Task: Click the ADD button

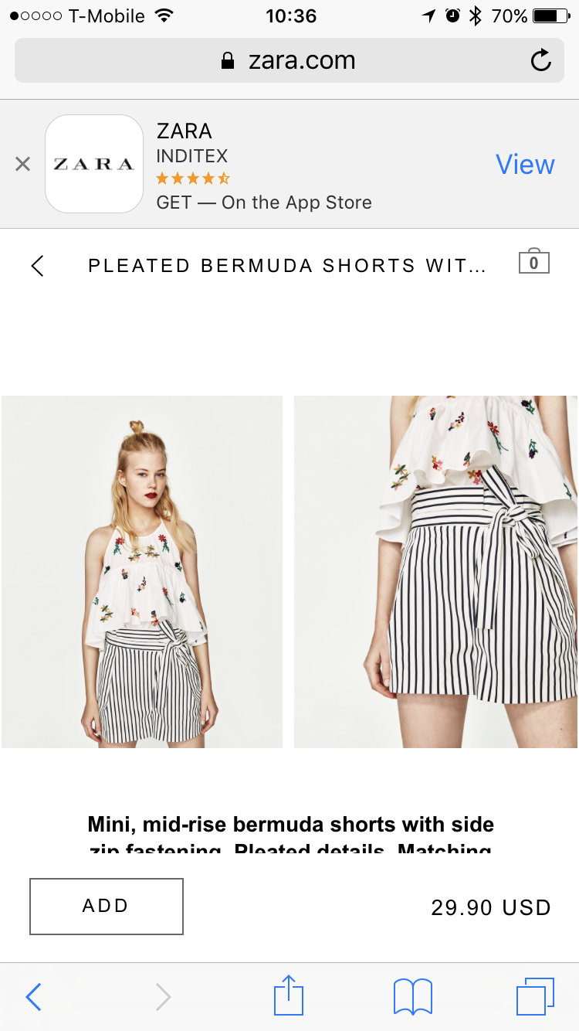Action: coord(107,907)
